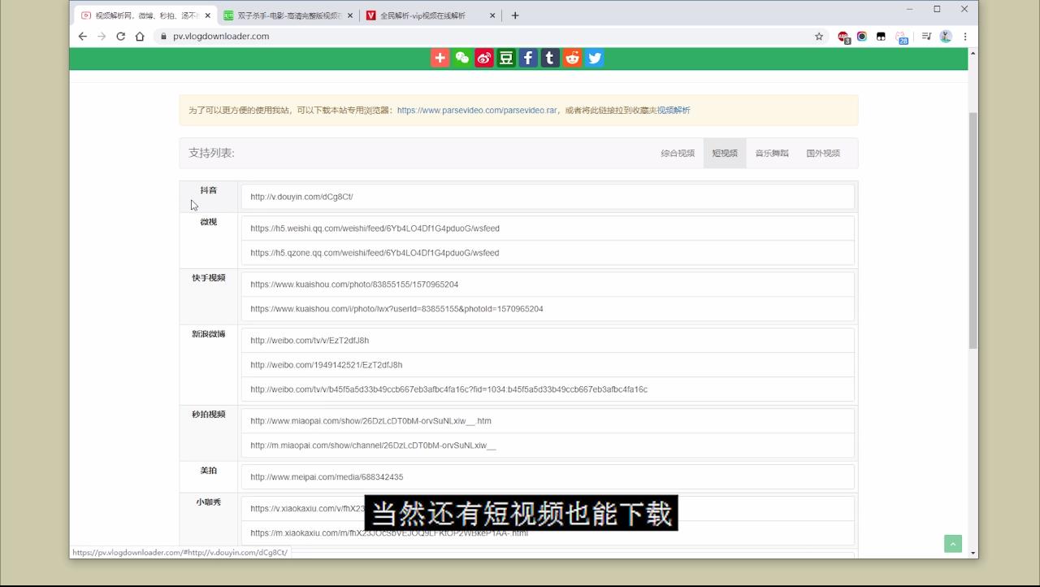This screenshot has height=587, width=1040.
Task: Share the page to Tumblr
Action: coord(549,58)
